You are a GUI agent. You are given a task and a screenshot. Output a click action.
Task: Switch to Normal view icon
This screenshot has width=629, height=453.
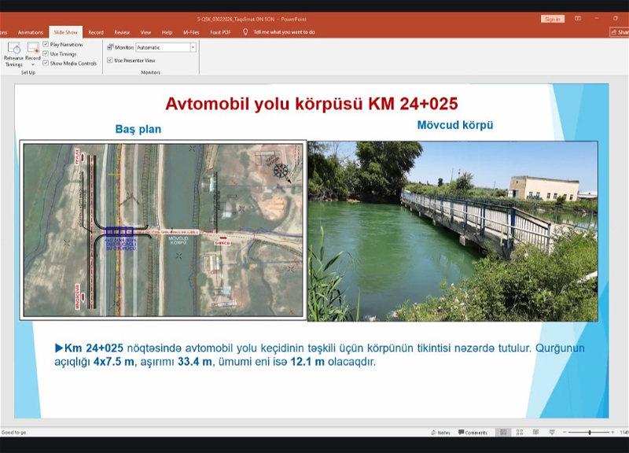pyautogui.click(x=503, y=433)
